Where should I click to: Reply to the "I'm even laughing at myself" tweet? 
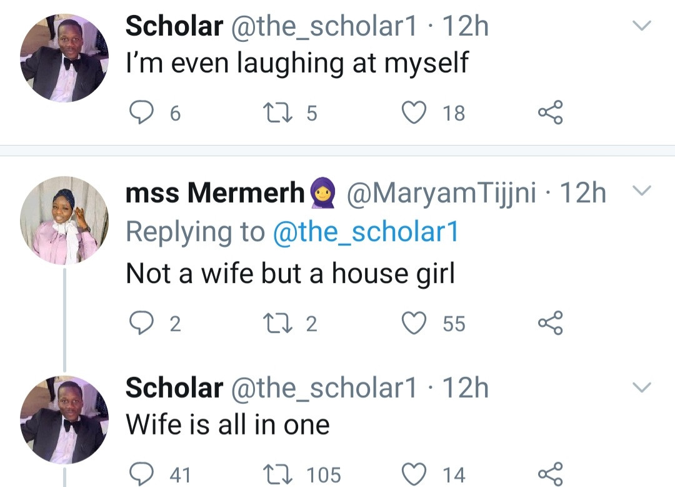[141, 113]
